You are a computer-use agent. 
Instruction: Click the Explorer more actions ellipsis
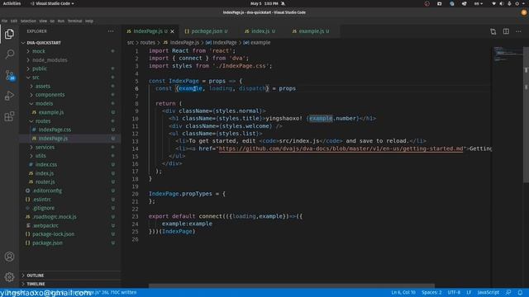[x=111, y=31]
